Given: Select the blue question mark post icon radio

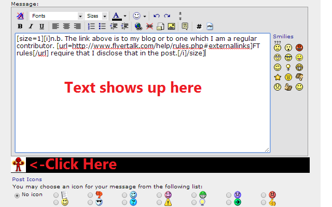Looking at the screenshot, I should pyautogui.click(x=125, y=202).
